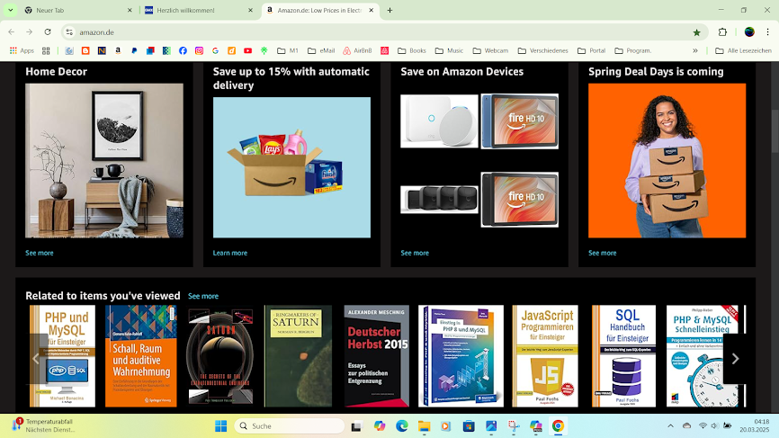Open the eMail bookmarks folder
This screenshot has height=438, width=779.
[321, 50]
